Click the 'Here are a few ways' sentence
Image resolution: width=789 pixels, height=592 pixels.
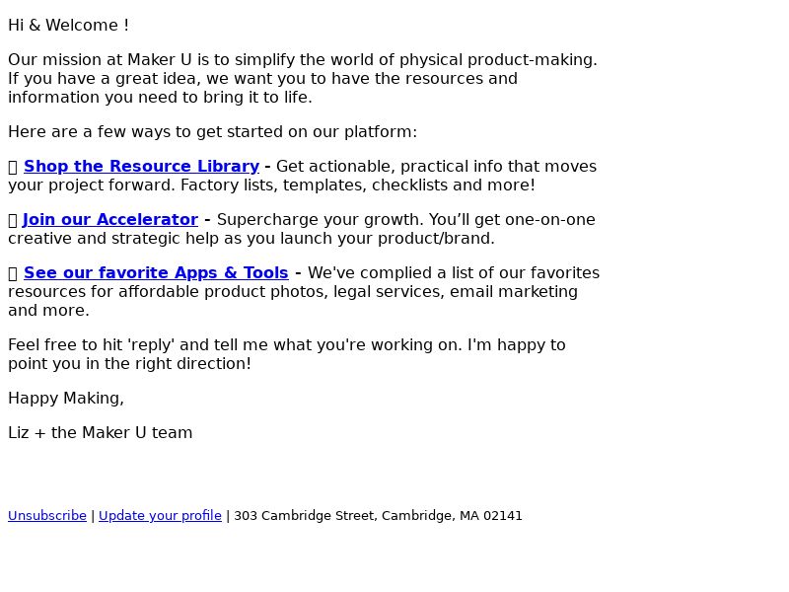(x=212, y=132)
